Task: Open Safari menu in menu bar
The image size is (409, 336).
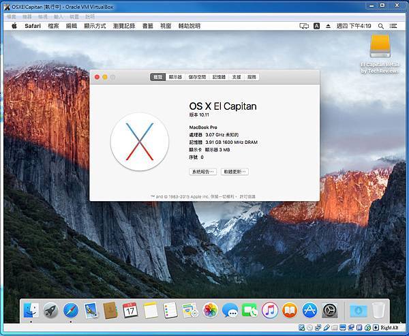Action: 33,26
